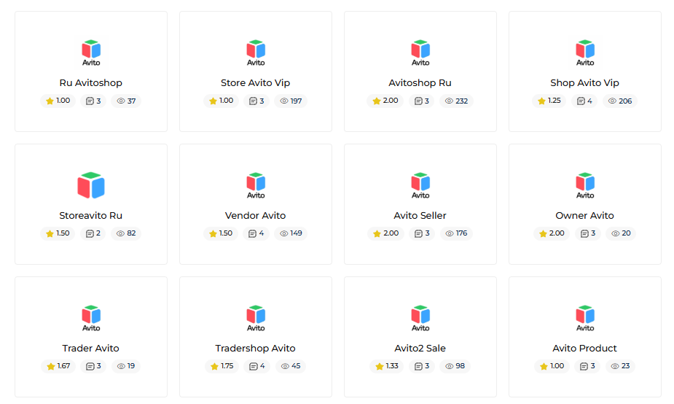Click the 23 views badge on Avito Product
674x404 pixels.
(x=621, y=366)
